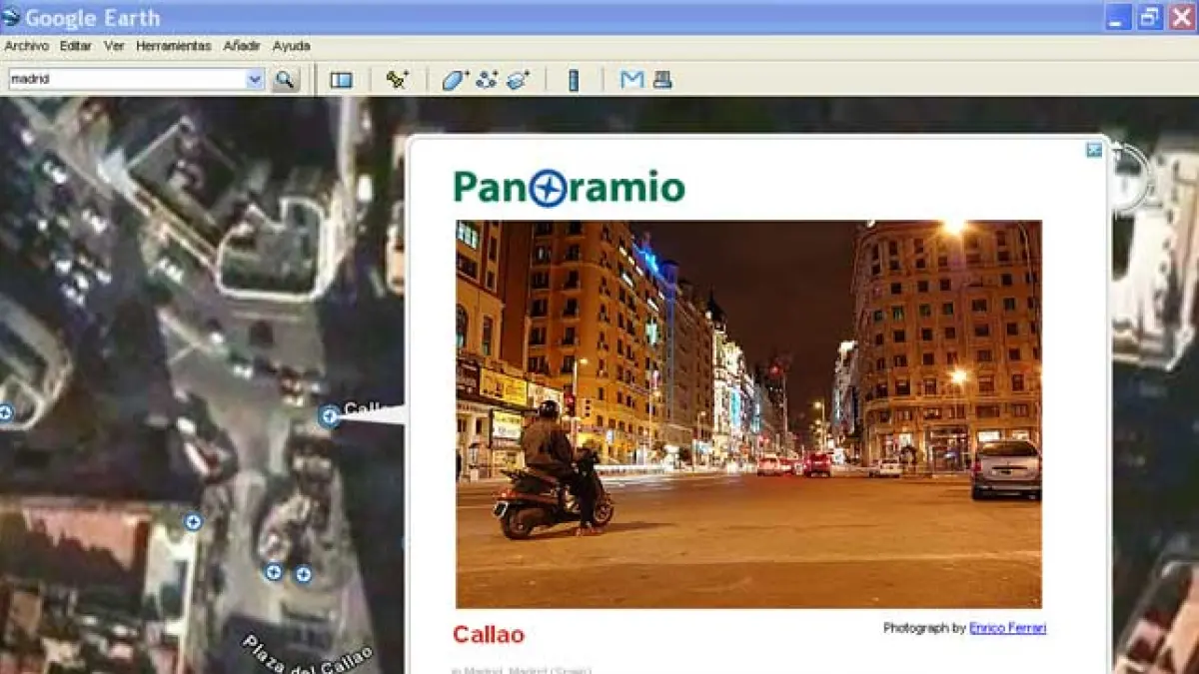Open the Herramientas menu
Image resolution: width=1199 pixels, height=674 pixels.
[173, 46]
